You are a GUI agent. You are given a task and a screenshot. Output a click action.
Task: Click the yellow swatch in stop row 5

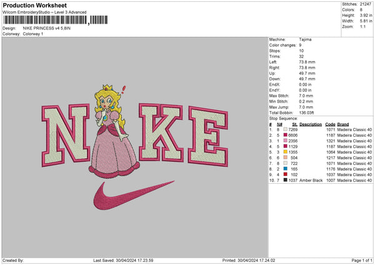tap(286, 152)
